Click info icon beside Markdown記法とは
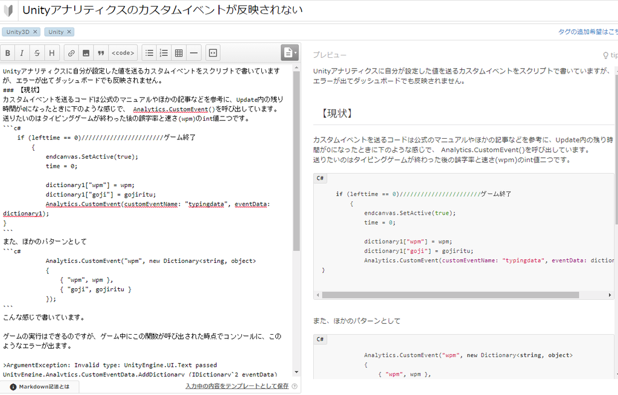This screenshot has width=618, height=395. [x=13, y=387]
